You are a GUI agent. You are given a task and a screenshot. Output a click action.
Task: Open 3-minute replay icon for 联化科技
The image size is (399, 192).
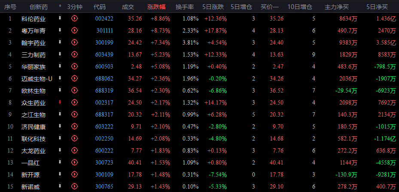[x=74, y=138]
